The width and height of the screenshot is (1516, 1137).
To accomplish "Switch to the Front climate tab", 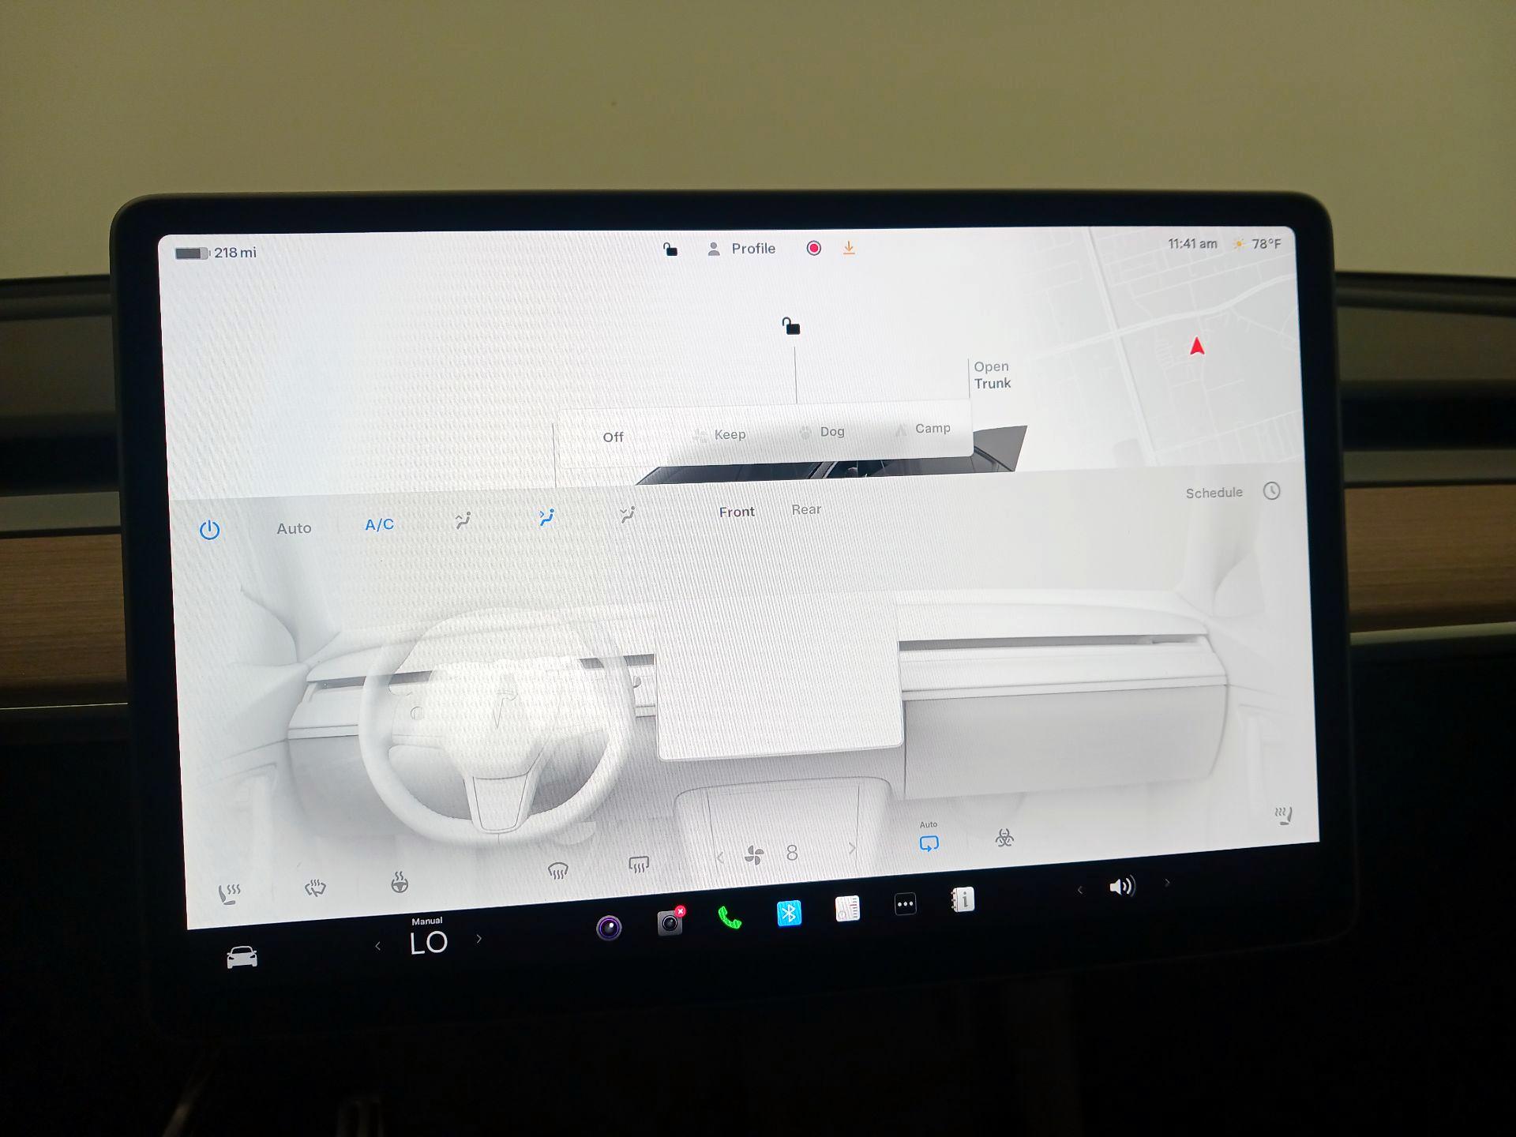I will pyautogui.click(x=737, y=512).
